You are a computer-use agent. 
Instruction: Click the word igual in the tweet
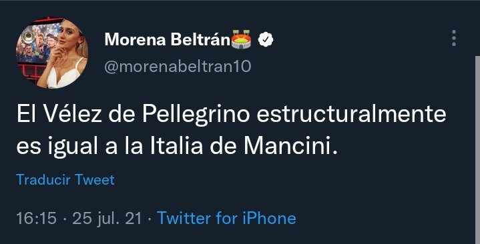point(73,147)
